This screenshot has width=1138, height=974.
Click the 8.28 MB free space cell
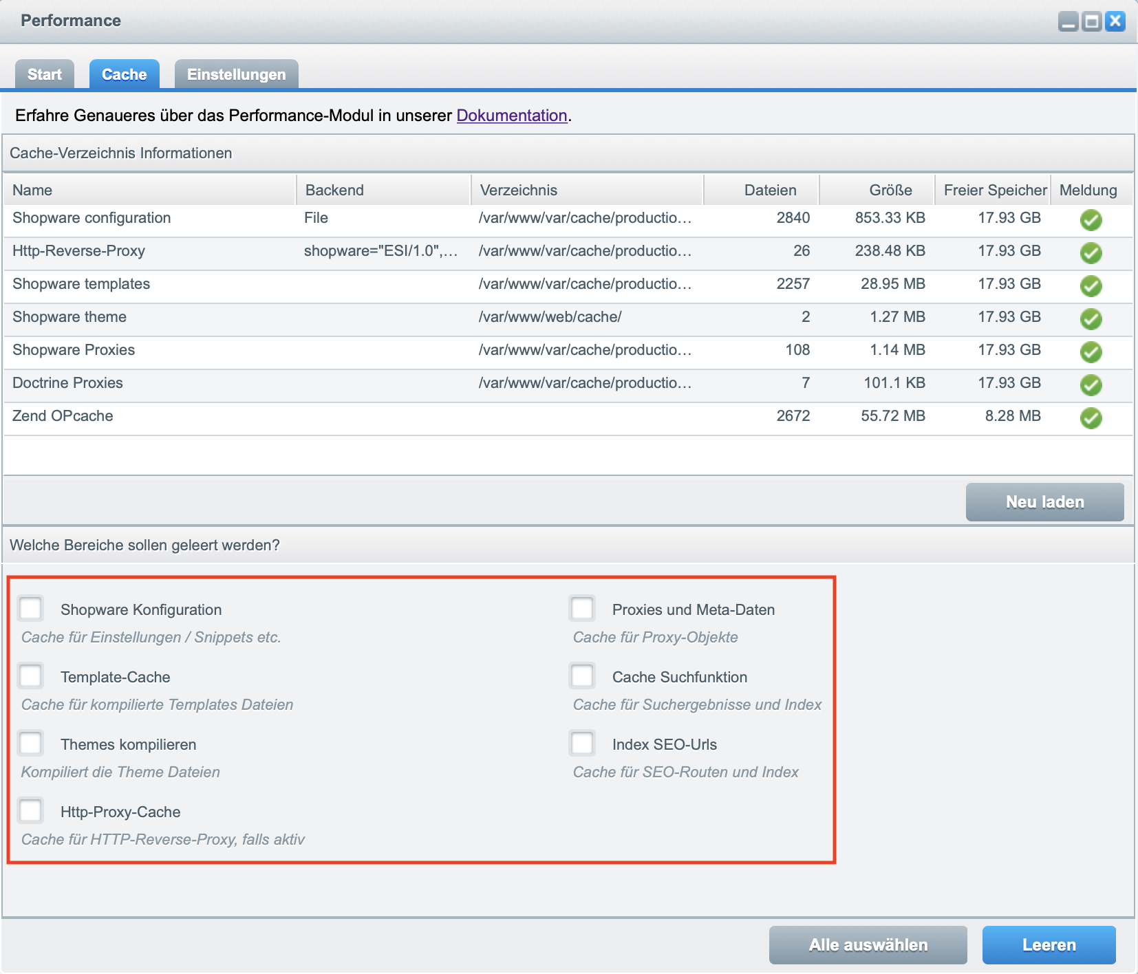click(1013, 416)
